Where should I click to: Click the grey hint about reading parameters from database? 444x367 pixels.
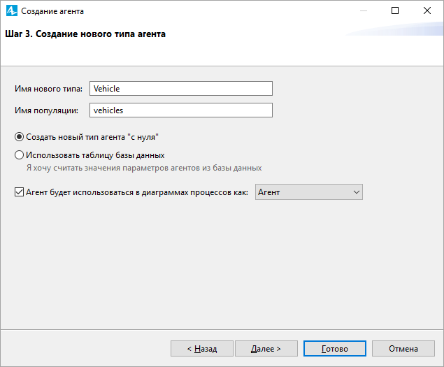click(x=144, y=168)
